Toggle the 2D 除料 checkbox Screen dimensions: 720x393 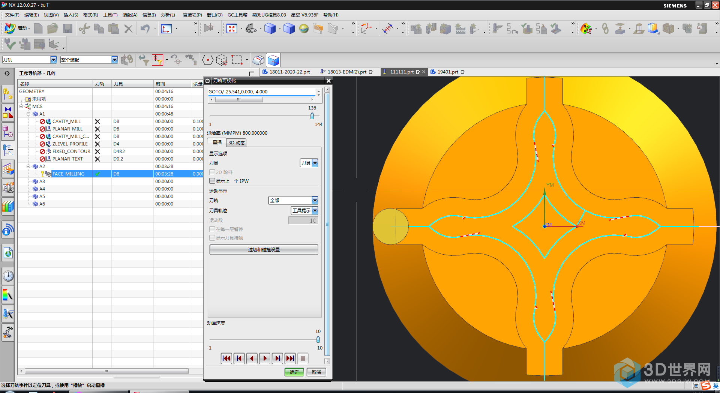(212, 172)
